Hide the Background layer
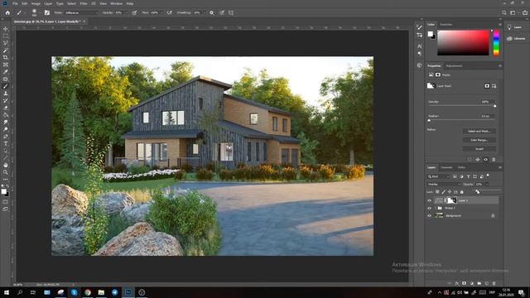 tap(429, 215)
